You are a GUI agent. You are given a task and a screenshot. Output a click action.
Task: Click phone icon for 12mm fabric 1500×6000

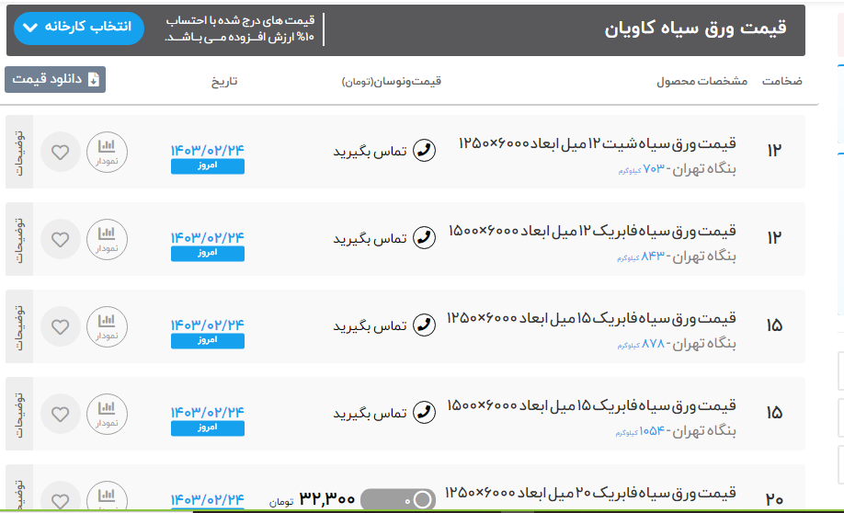tap(424, 239)
